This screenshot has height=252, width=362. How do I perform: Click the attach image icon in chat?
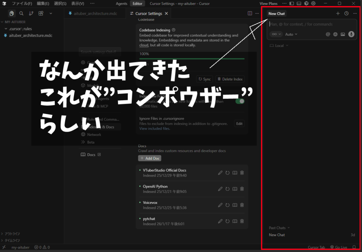343,34
